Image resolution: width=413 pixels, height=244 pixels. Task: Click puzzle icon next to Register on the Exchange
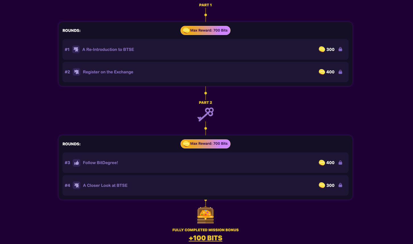tap(76, 72)
